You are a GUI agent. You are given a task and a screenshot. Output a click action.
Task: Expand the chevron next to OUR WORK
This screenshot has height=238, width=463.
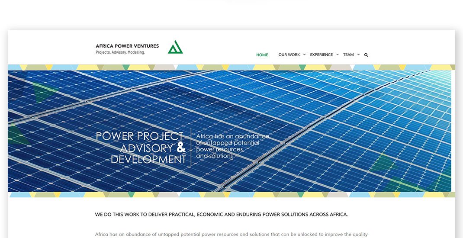304,55
